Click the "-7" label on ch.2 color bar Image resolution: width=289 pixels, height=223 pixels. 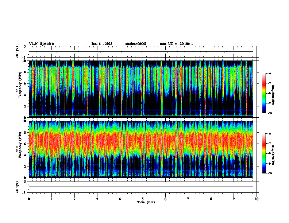click(x=270, y=143)
